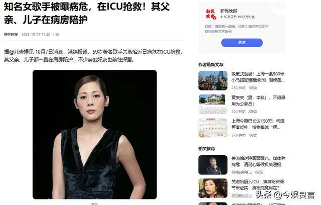Open article 黄某某（男，本科），不得录用为公务员
Image resolution: width=321 pixels, height=205 pixels.
pyautogui.click(x=258, y=100)
